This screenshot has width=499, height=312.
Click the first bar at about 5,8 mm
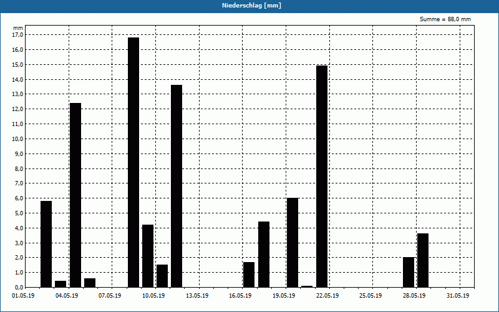(x=46, y=244)
